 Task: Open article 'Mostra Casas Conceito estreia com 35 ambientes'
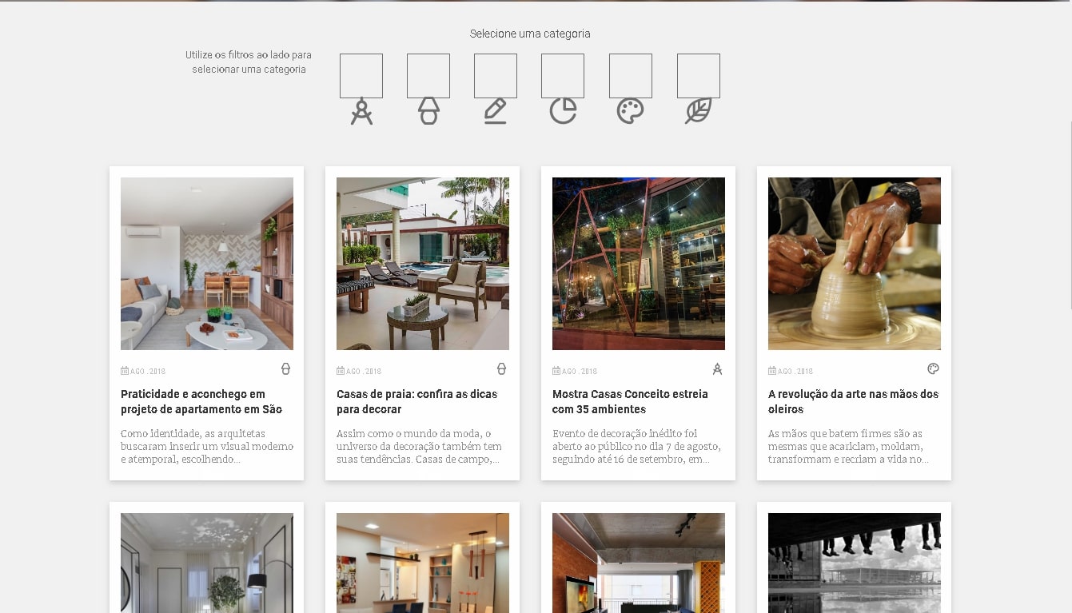pyautogui.click(x=630, y=401)
